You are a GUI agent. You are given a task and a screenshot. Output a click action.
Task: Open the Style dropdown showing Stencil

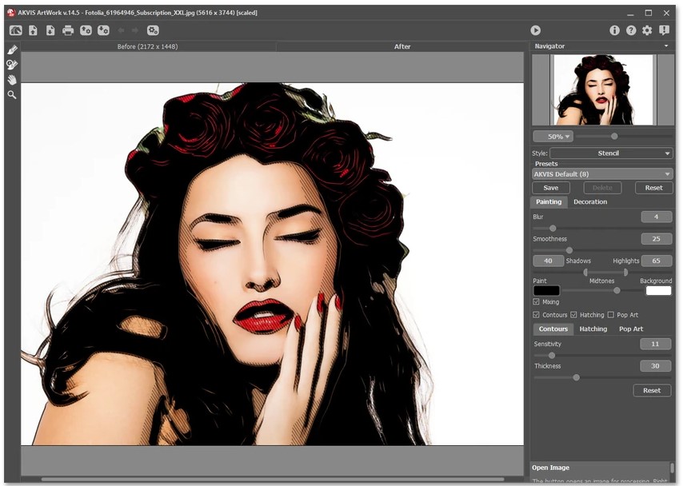click(x=611, y=153)
